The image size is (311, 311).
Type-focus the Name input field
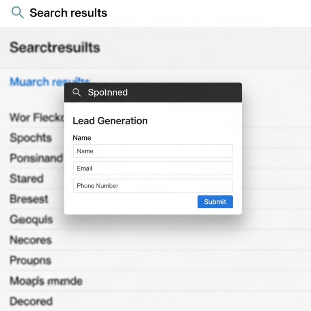[x=153, y=151]
